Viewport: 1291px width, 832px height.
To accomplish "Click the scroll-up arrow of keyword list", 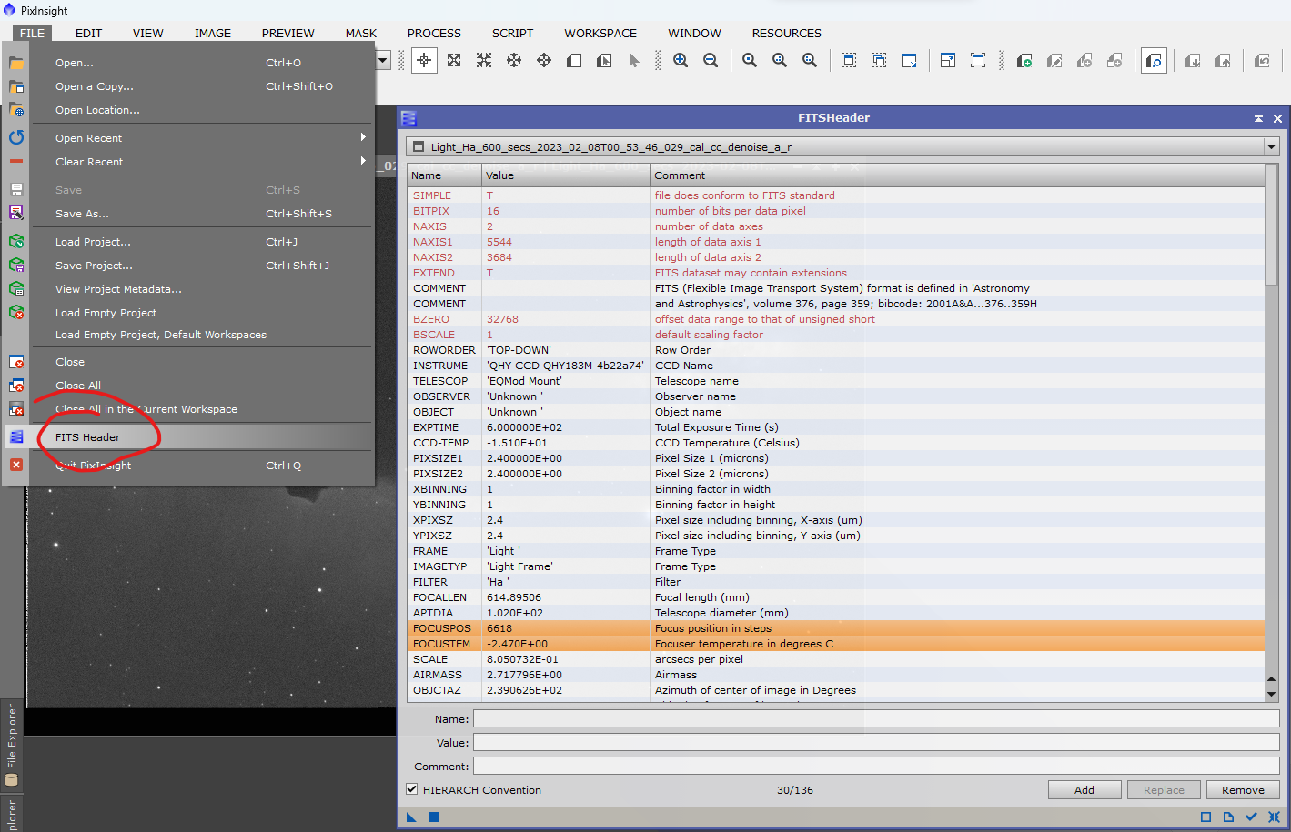I will tap(1271, 678).
